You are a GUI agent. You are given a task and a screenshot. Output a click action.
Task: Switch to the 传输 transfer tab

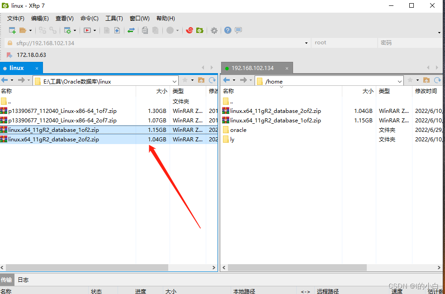pyautogui.click(x=6, y=280)
